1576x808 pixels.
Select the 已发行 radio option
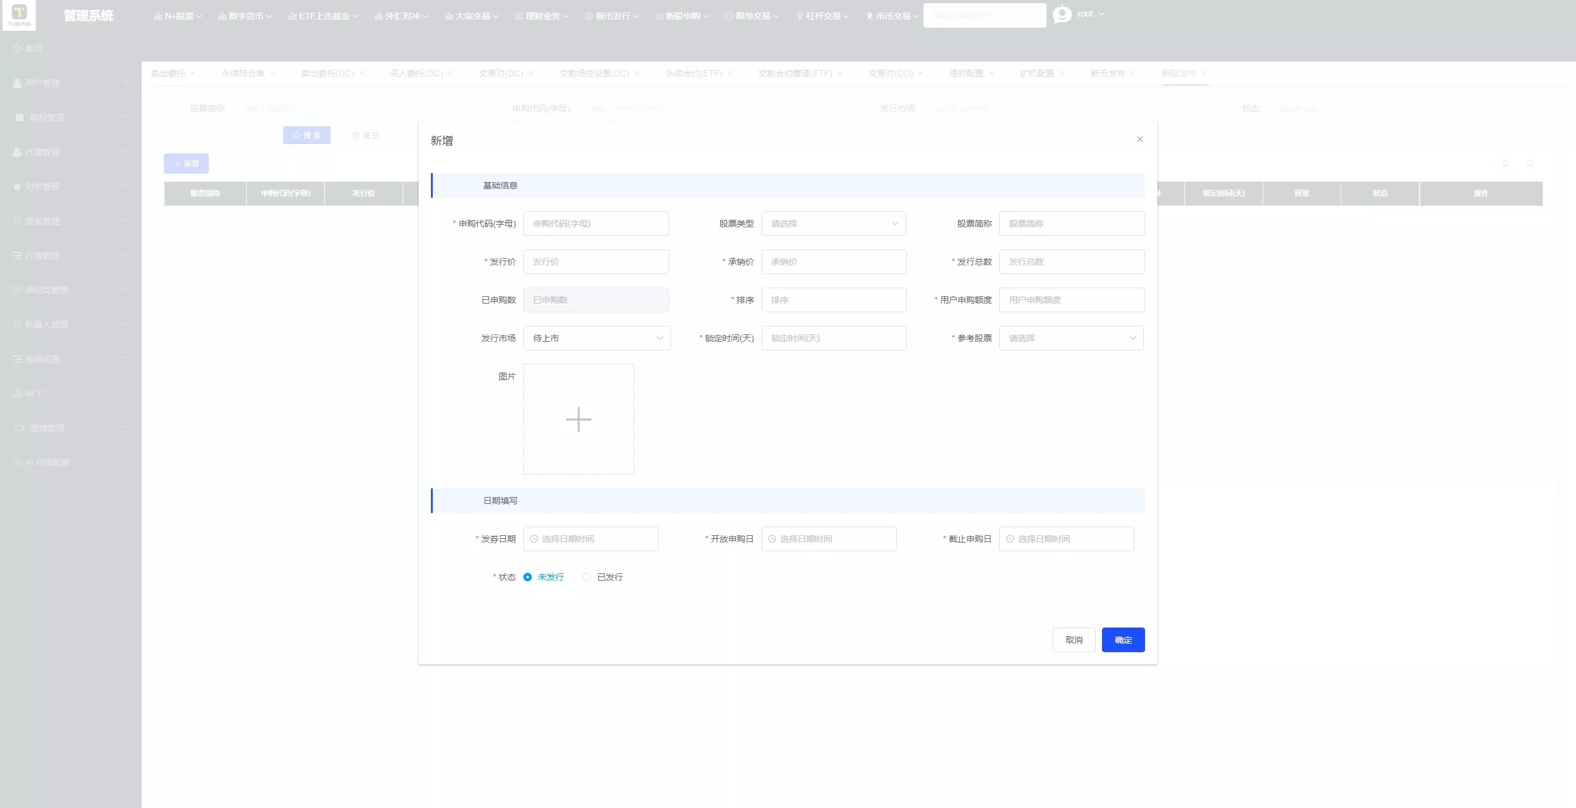[x=603, y=577]
